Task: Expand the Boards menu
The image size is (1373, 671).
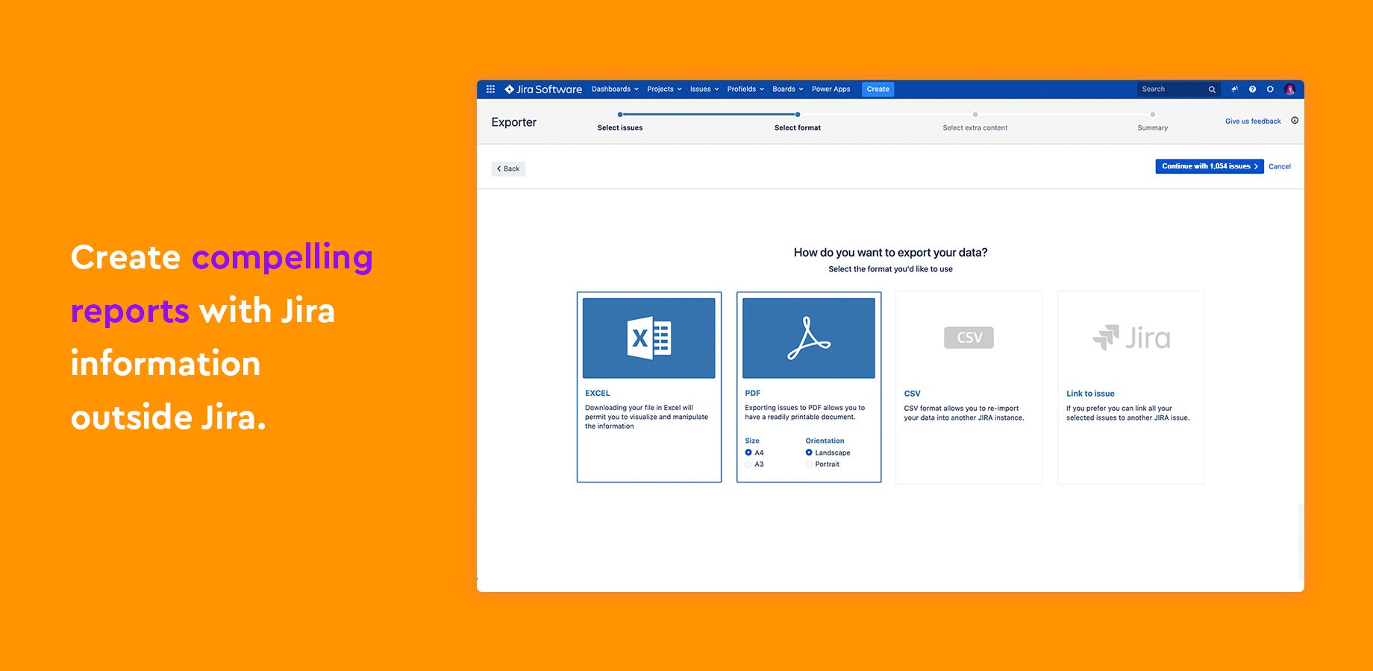Action: click(788, 89)
